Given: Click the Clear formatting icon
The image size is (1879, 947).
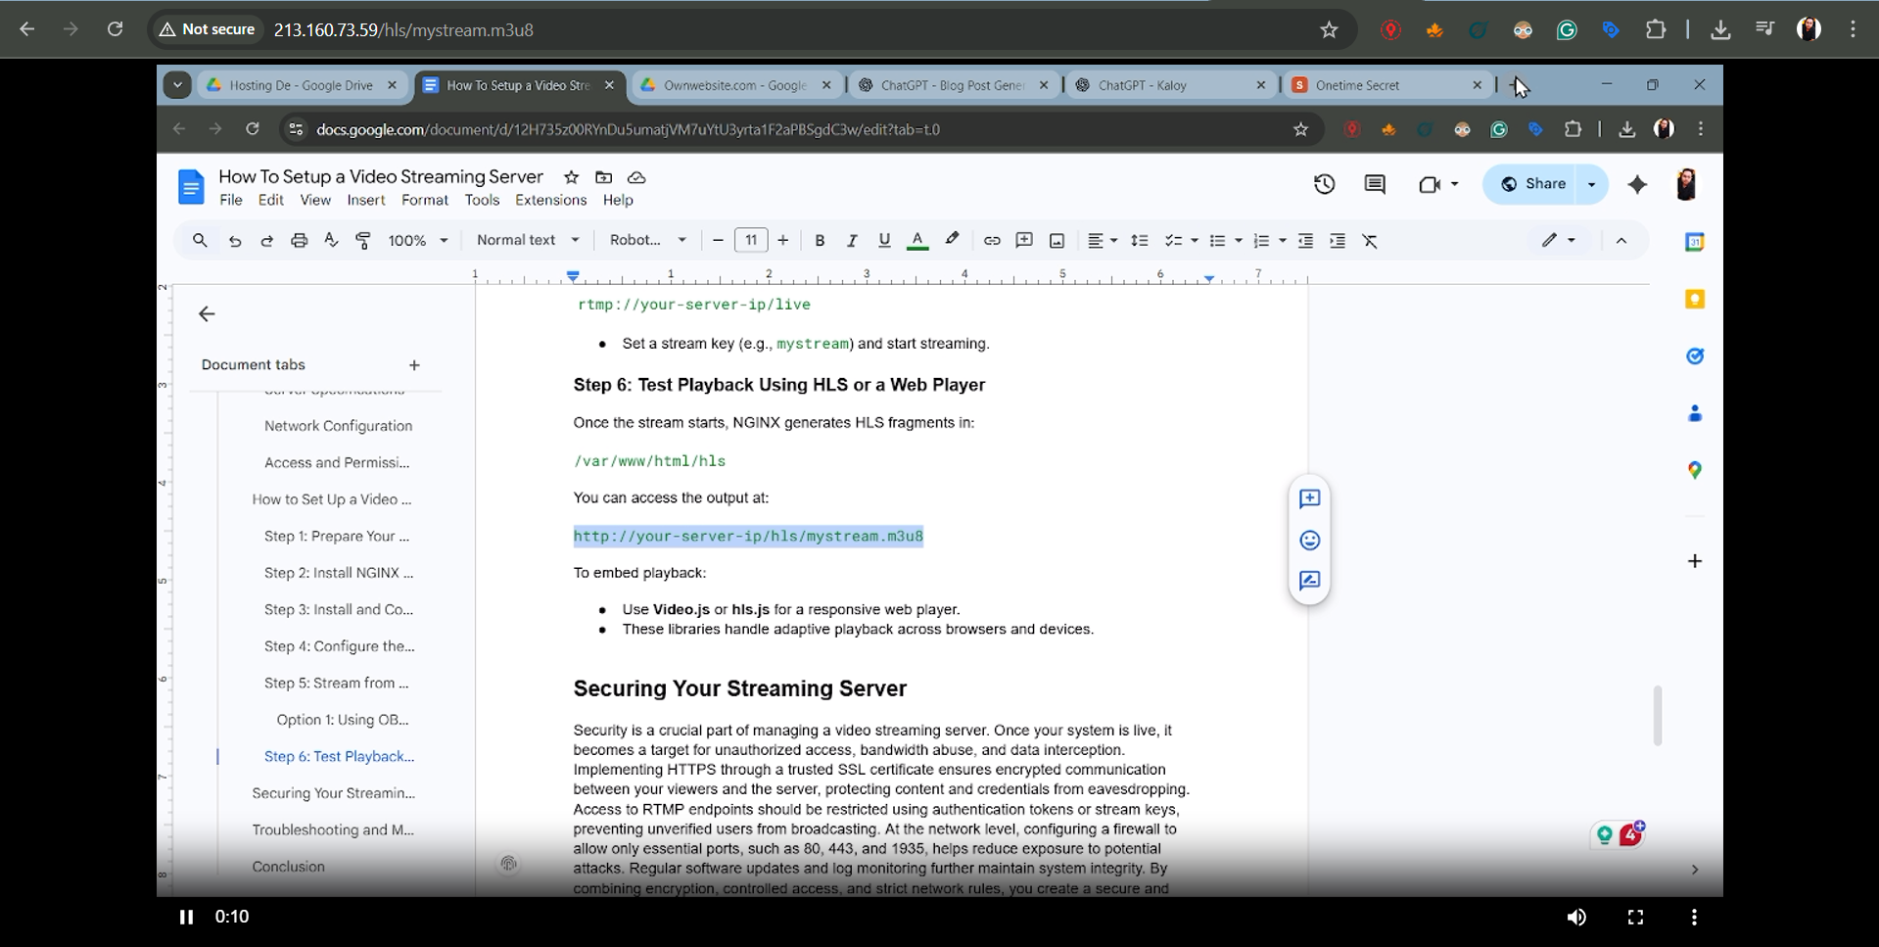Looking at the screenshot, I should (1370, 241).
